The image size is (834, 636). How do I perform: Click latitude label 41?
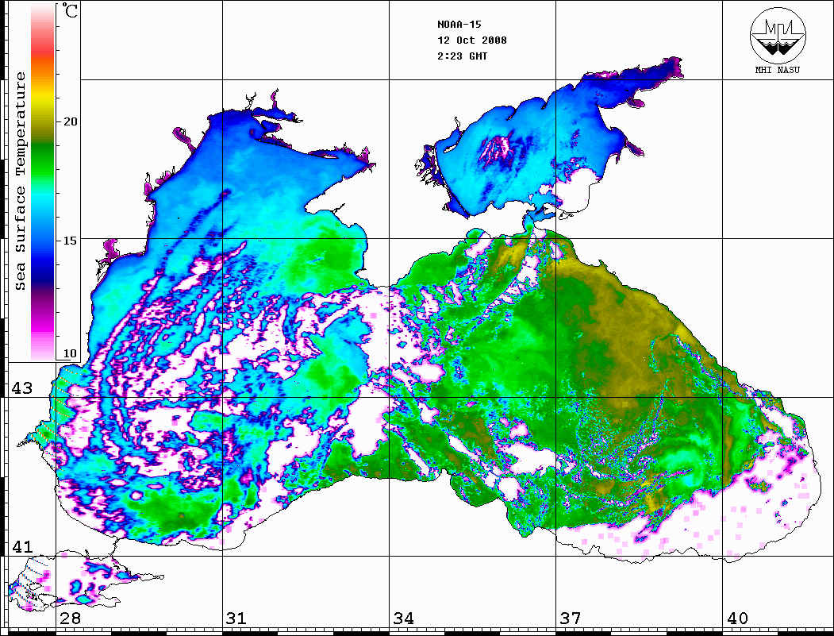click(22, 546)
